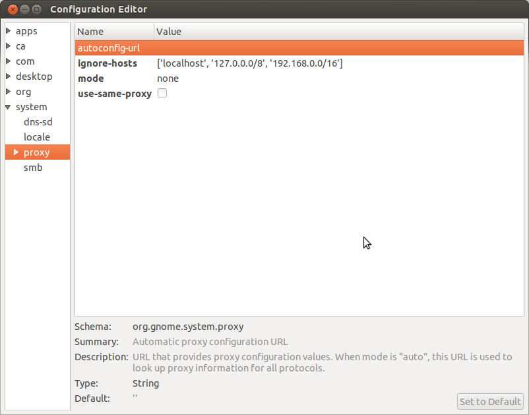This screenshot has width=529, height=415.
Task: Minimize the Configuration Editor window
Action: coord(24,9)
